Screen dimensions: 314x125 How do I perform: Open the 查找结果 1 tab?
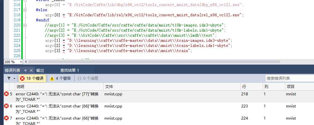coord(70,70)
